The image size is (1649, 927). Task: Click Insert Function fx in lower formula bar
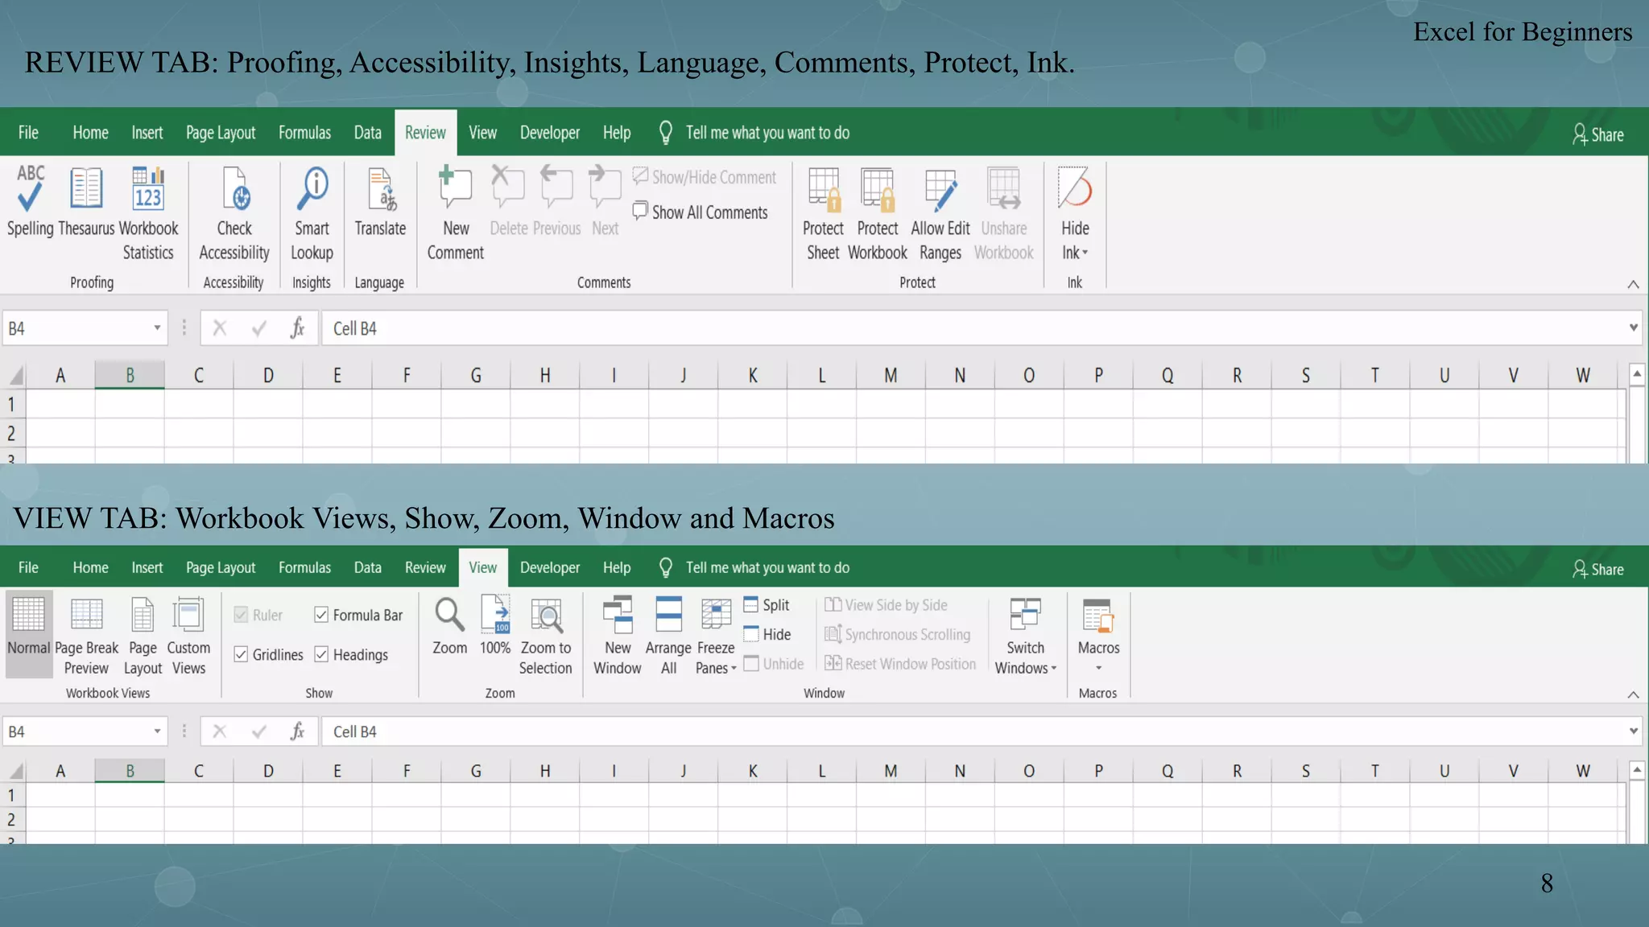click(297, 731)
